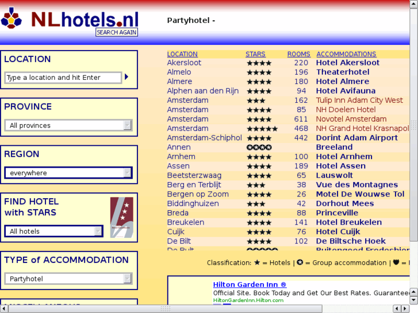Click the Alphen aan den Rijn location
The height and width of the screenshot is (313, 418).
(x=202, y=91)
